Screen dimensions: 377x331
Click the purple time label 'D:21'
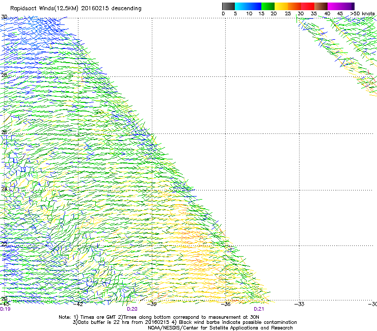click(x=259, y=309)
